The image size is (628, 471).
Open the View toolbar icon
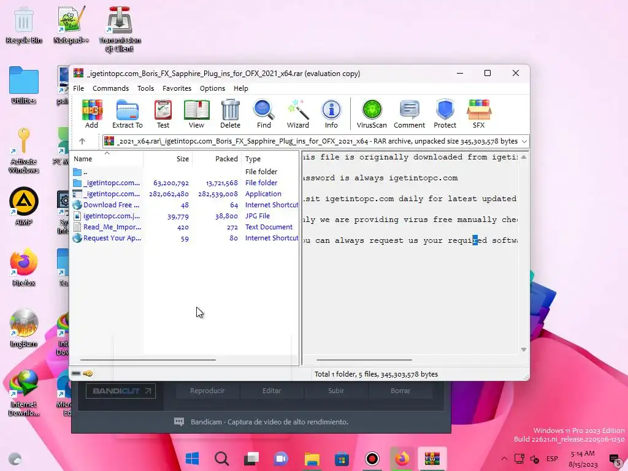tap(196, 113)
